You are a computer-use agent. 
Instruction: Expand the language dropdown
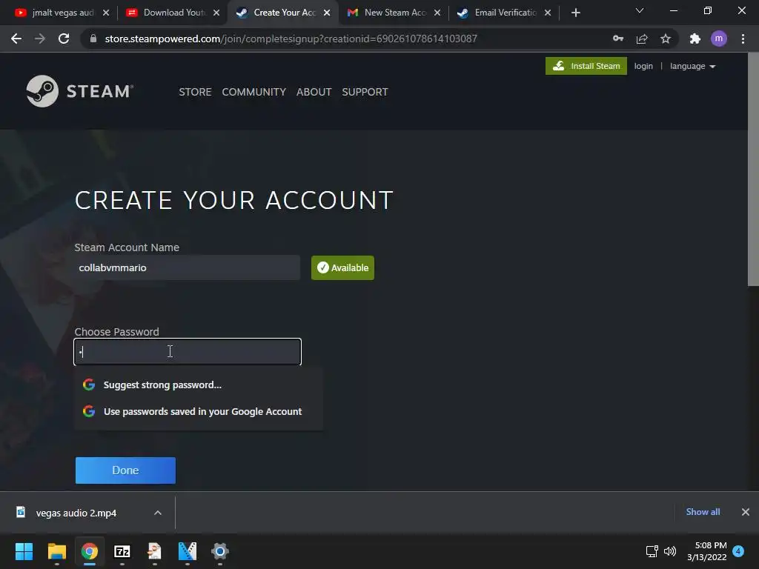pos(693,66)
